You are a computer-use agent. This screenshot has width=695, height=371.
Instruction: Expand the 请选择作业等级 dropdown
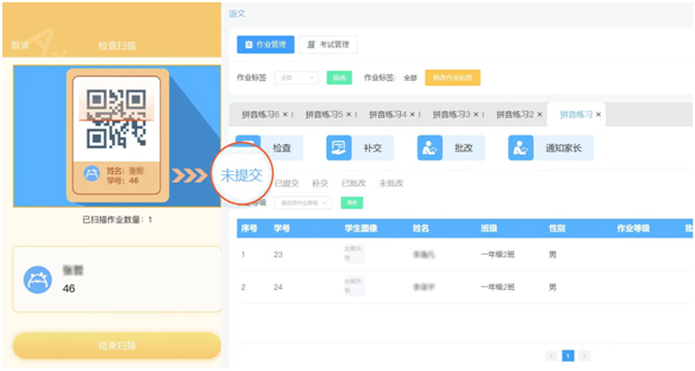tap(302, 203)
